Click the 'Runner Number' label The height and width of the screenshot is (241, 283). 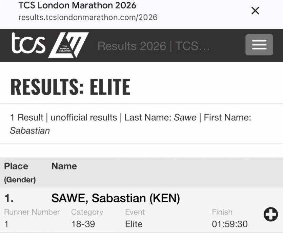coord(32,212)
